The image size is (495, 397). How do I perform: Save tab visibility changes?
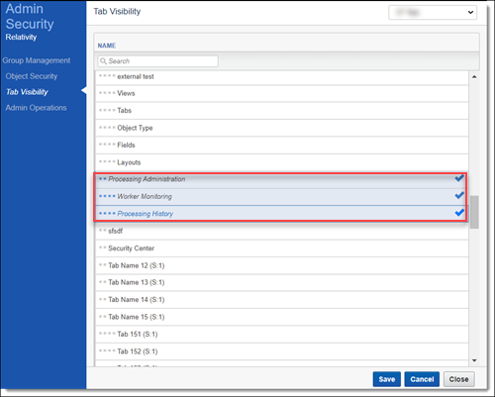click(x=387, y=379)
